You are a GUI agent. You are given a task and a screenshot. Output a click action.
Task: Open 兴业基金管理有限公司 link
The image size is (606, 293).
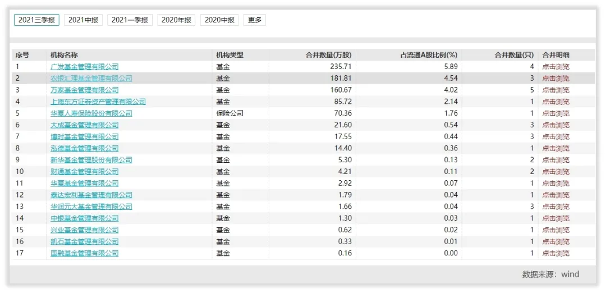85,230
